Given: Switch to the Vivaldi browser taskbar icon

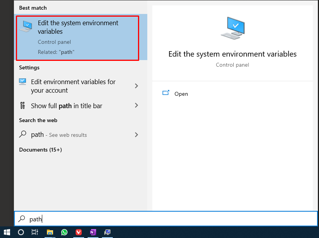Looking at the screenshot, I should (x=79, y=232).
